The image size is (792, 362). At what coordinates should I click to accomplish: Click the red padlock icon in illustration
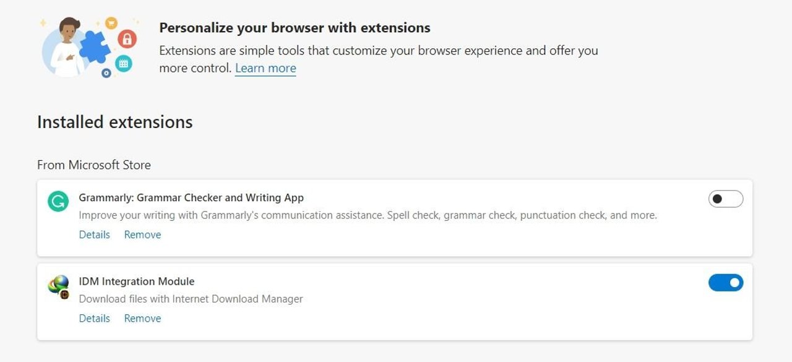pos(127,40)
